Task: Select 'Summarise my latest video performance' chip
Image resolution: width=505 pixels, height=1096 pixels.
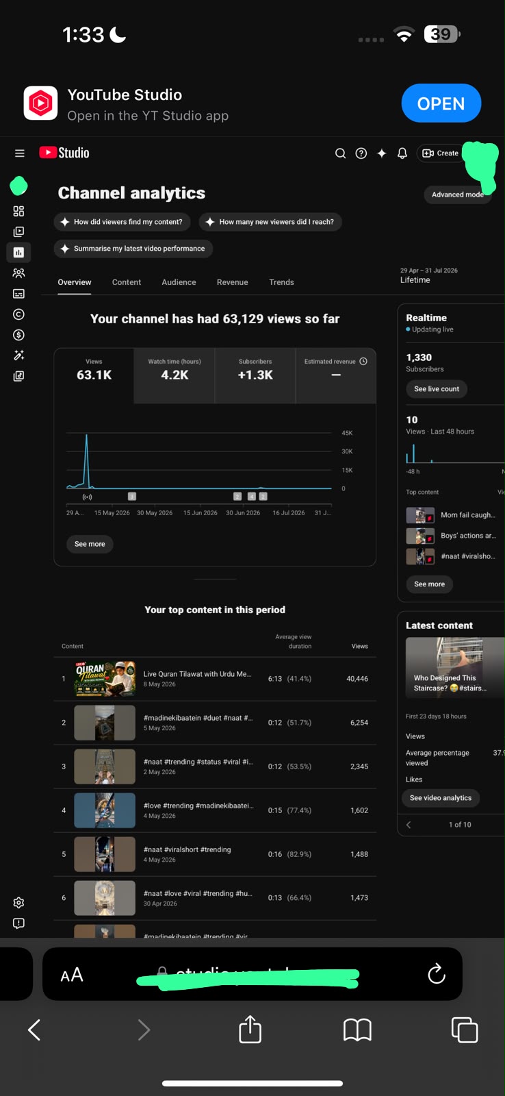Action: [133, 249]
